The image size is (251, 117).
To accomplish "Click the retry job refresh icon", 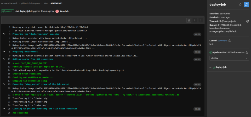I will pyautogui.click(x=246, y=4).
